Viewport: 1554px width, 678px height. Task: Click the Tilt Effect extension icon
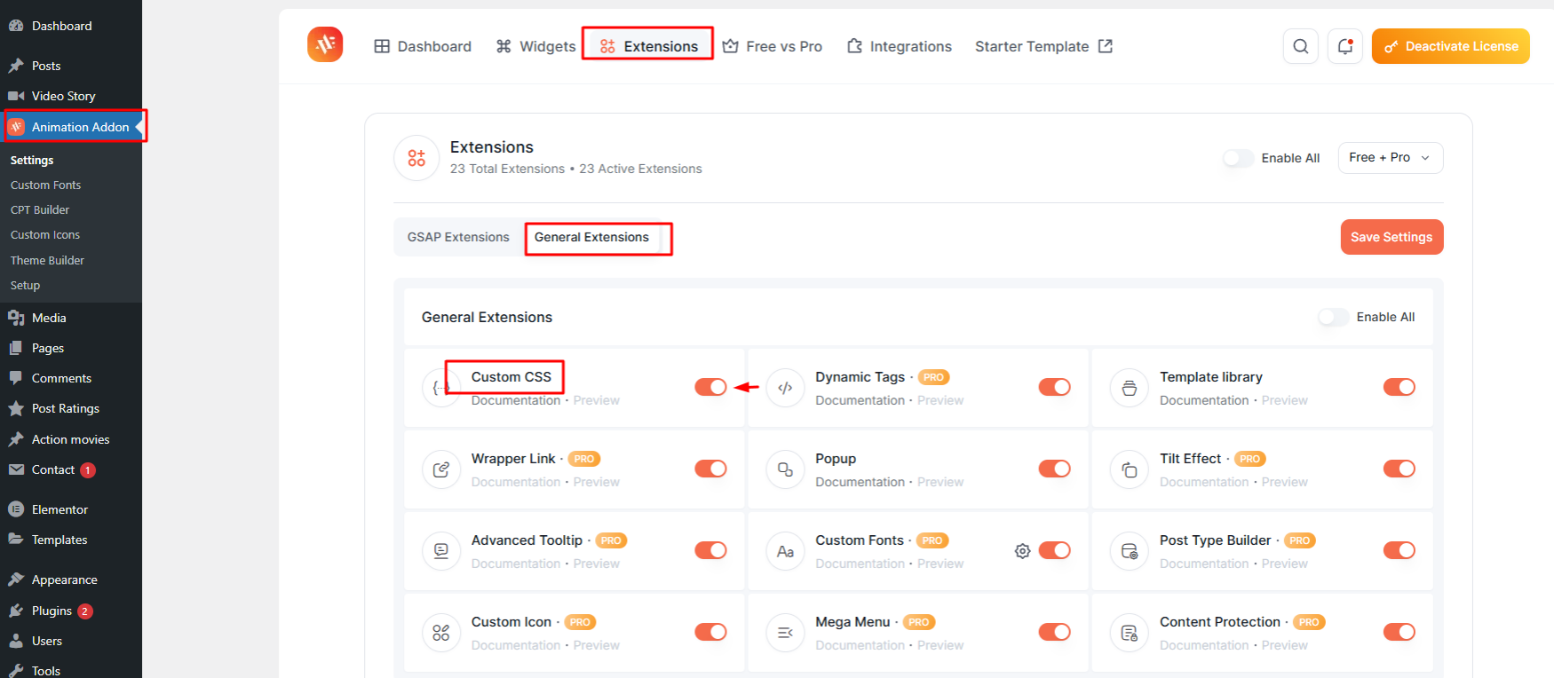click(x=1130, y=469)
